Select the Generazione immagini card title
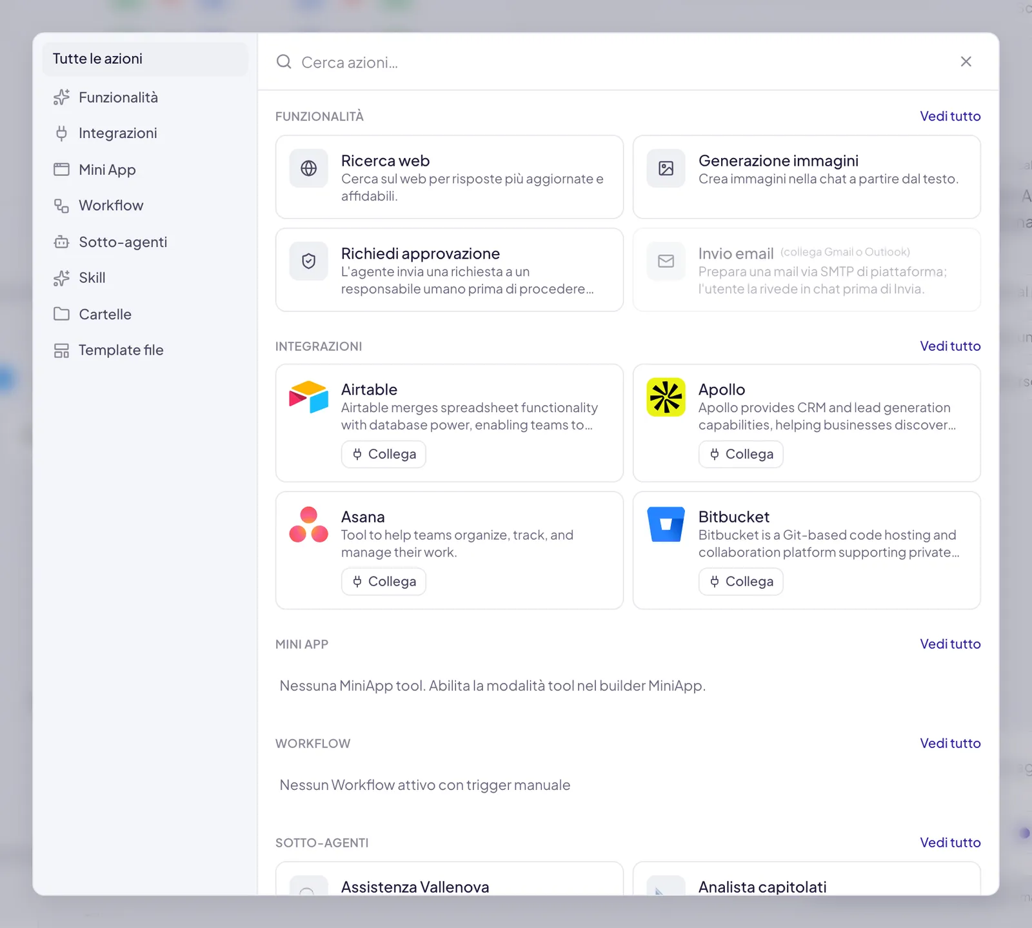Screen dimensions: 1032x928 point(779,161)
